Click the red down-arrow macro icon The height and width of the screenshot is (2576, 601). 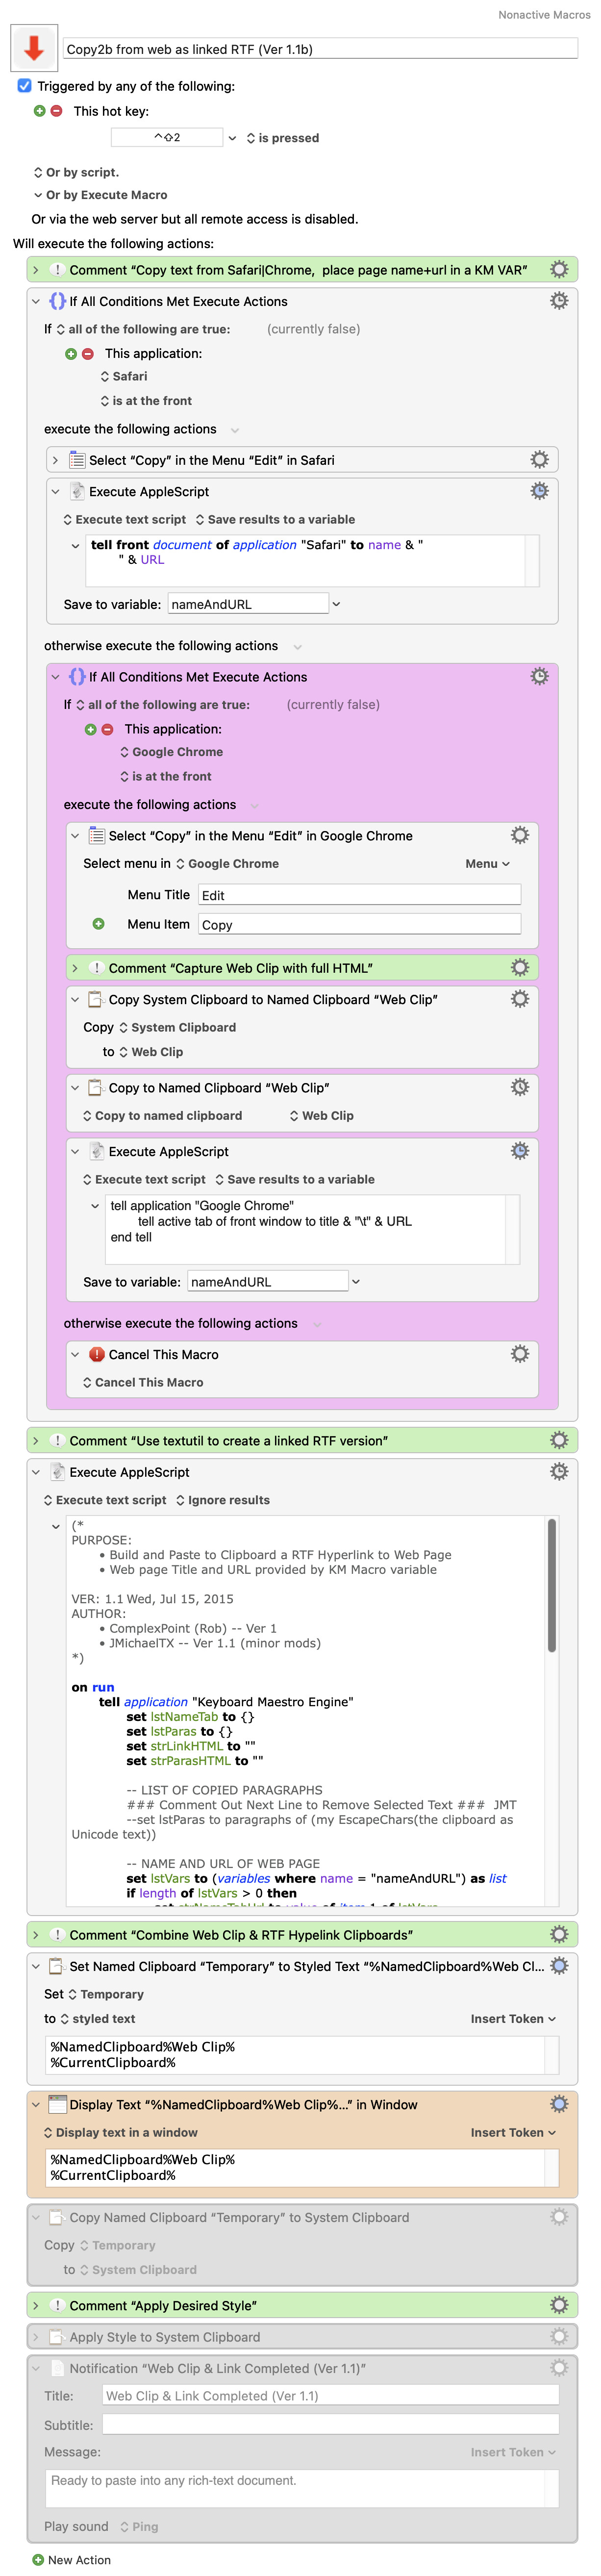(x=34, y=48)
